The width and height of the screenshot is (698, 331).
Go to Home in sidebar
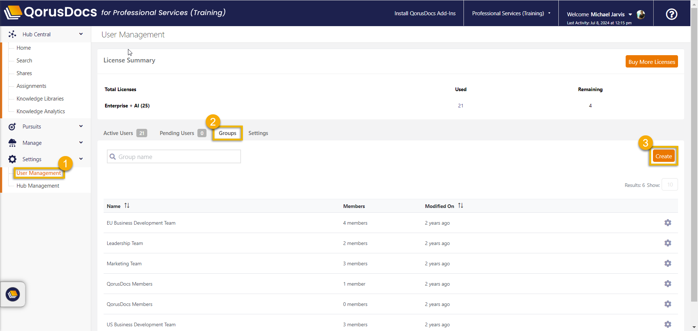(24, 48)
